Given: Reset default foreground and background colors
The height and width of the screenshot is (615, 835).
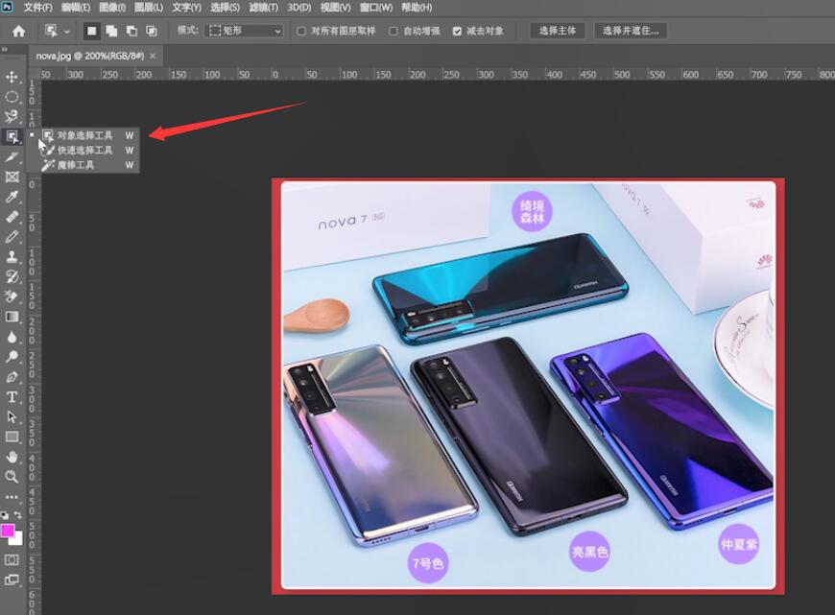Looking at the screenshot, I should 5,515.
